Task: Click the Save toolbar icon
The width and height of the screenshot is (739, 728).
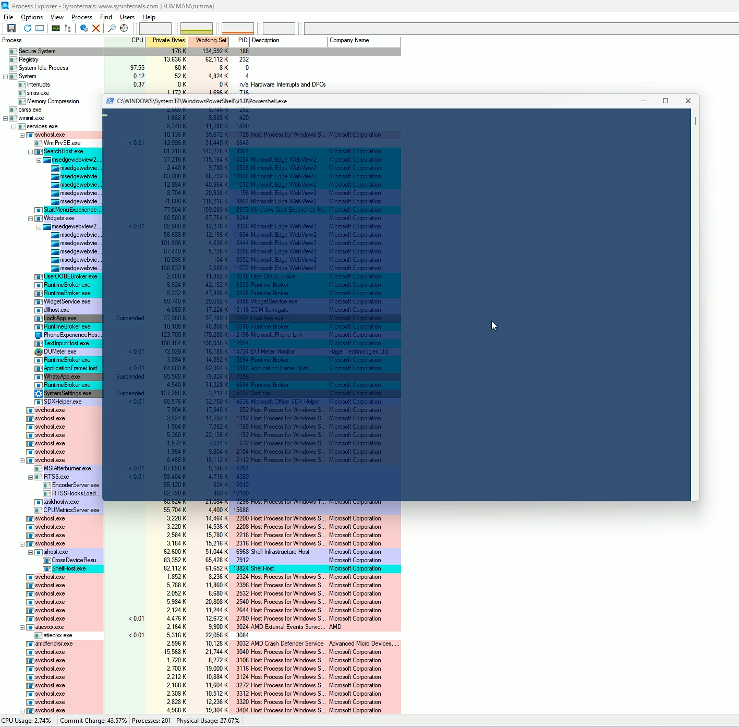Action: point(11,28)
